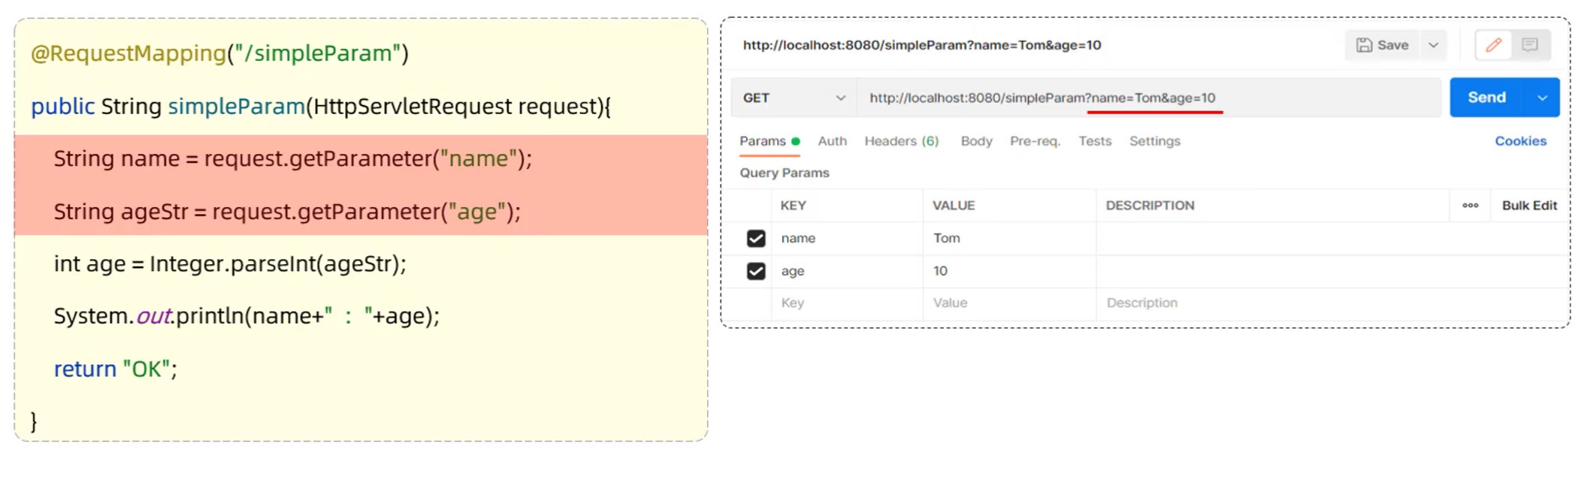Uncheck the age parameter checkbox
The height and width of the screenshot is (479, 1587).
[x=756, y=271]
